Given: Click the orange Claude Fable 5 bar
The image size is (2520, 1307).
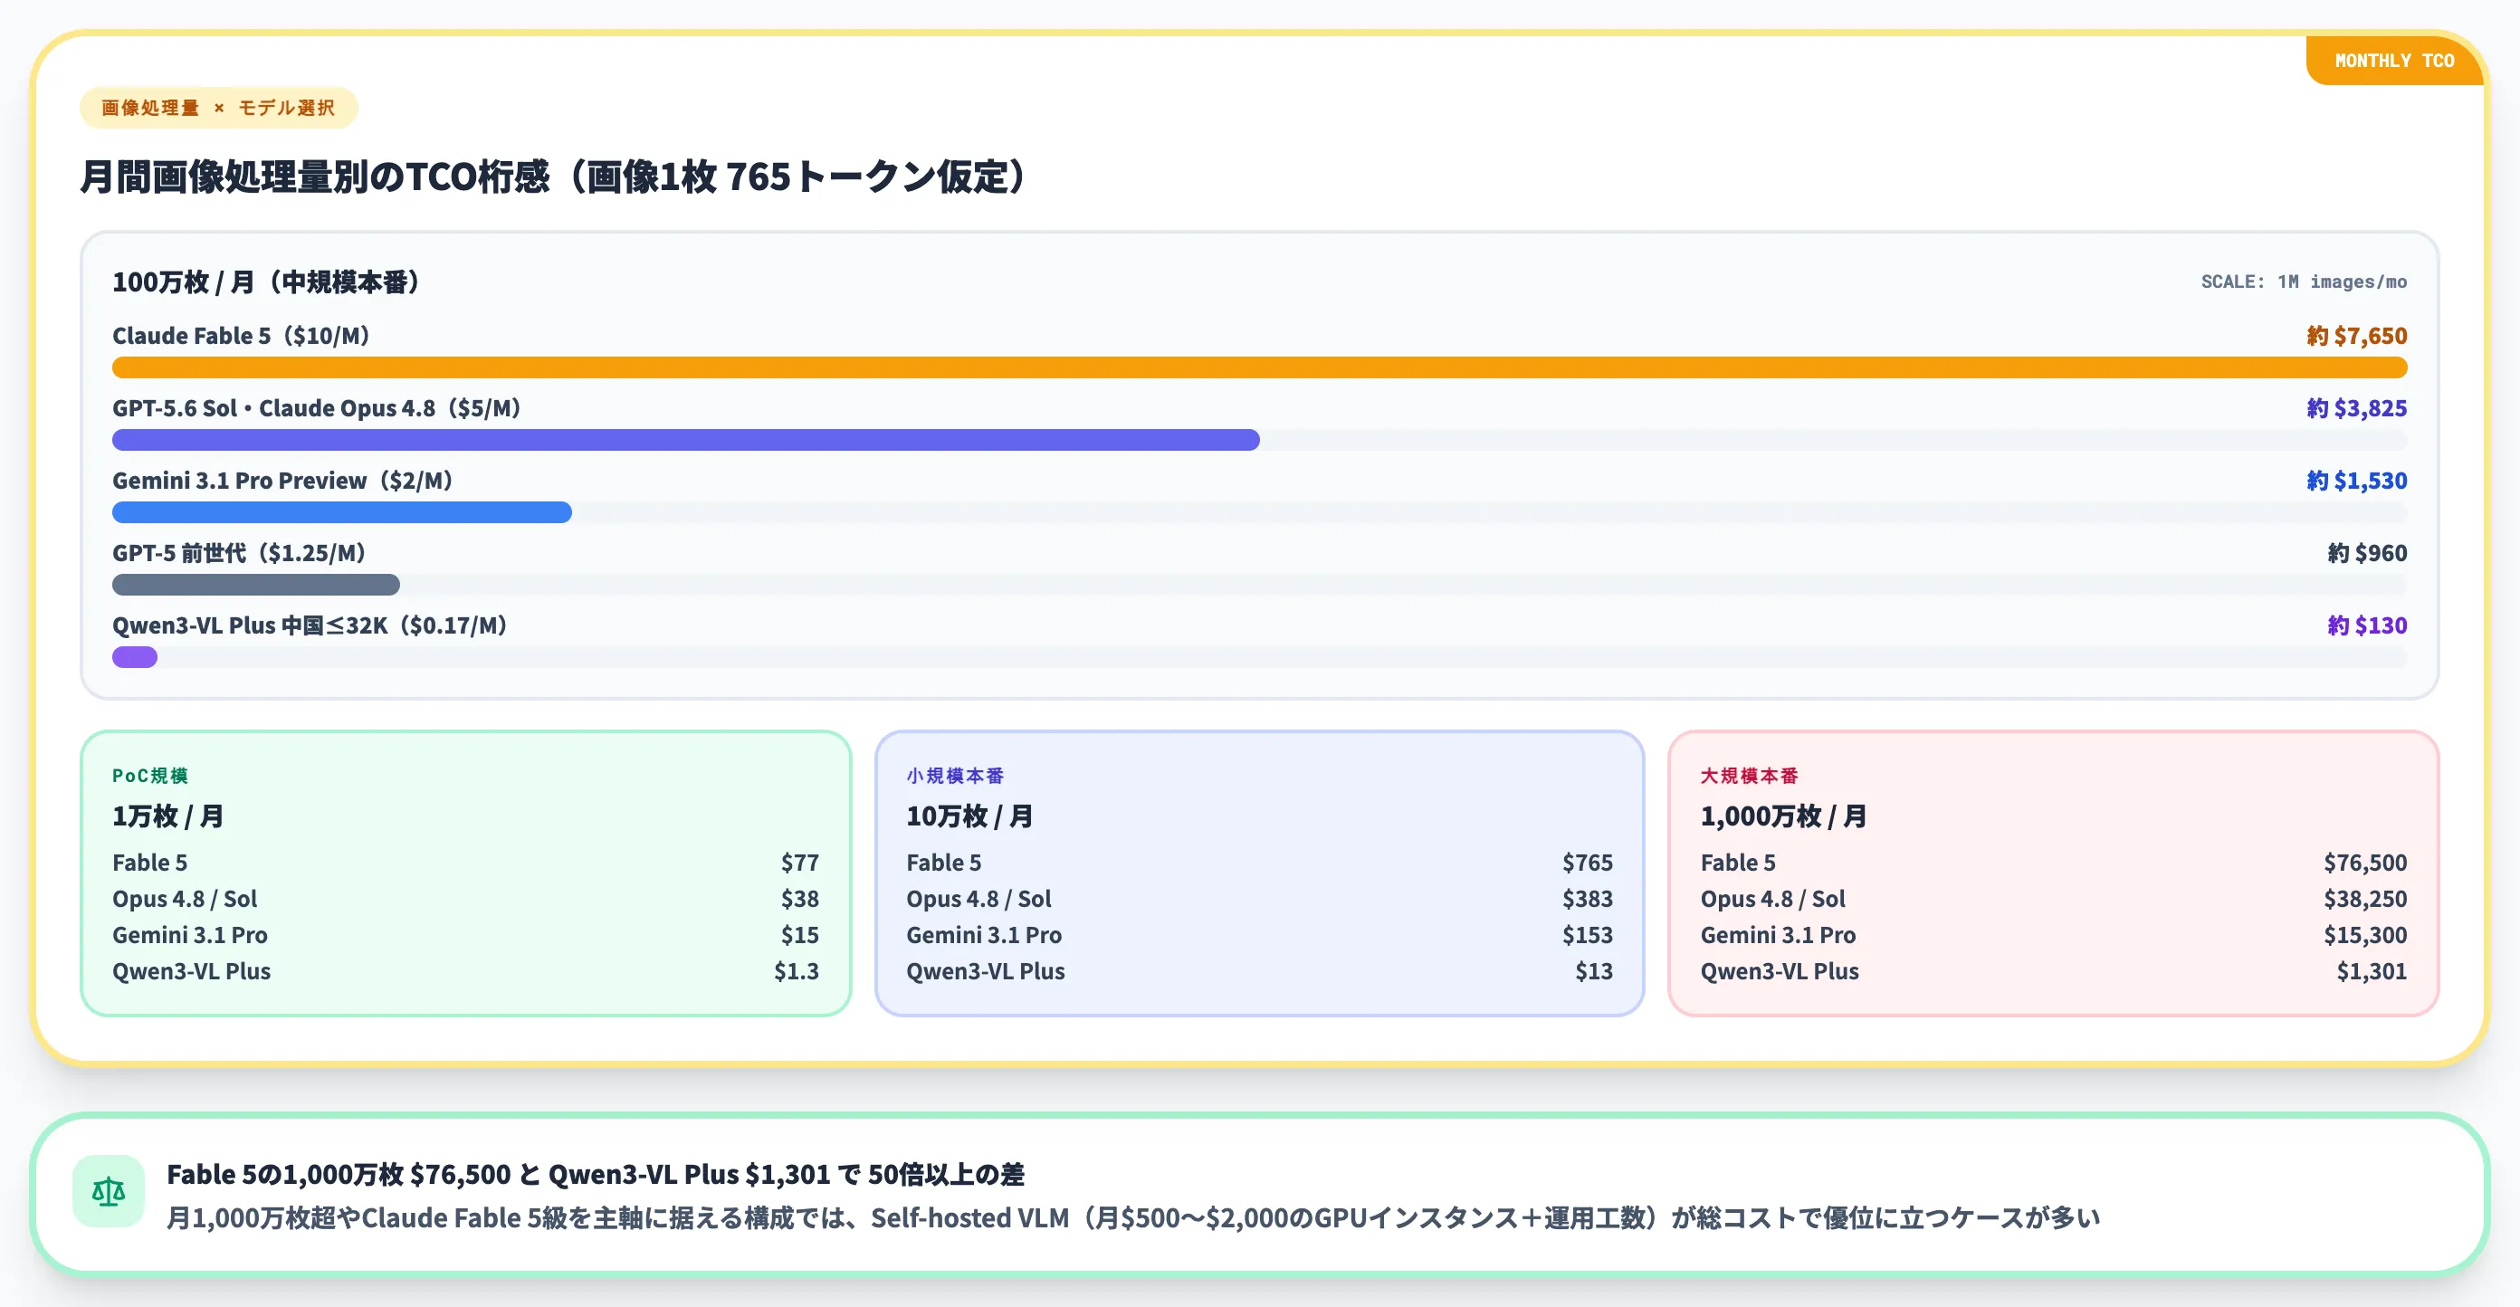Looking at the screenshot, I should tap(1259, 367).
